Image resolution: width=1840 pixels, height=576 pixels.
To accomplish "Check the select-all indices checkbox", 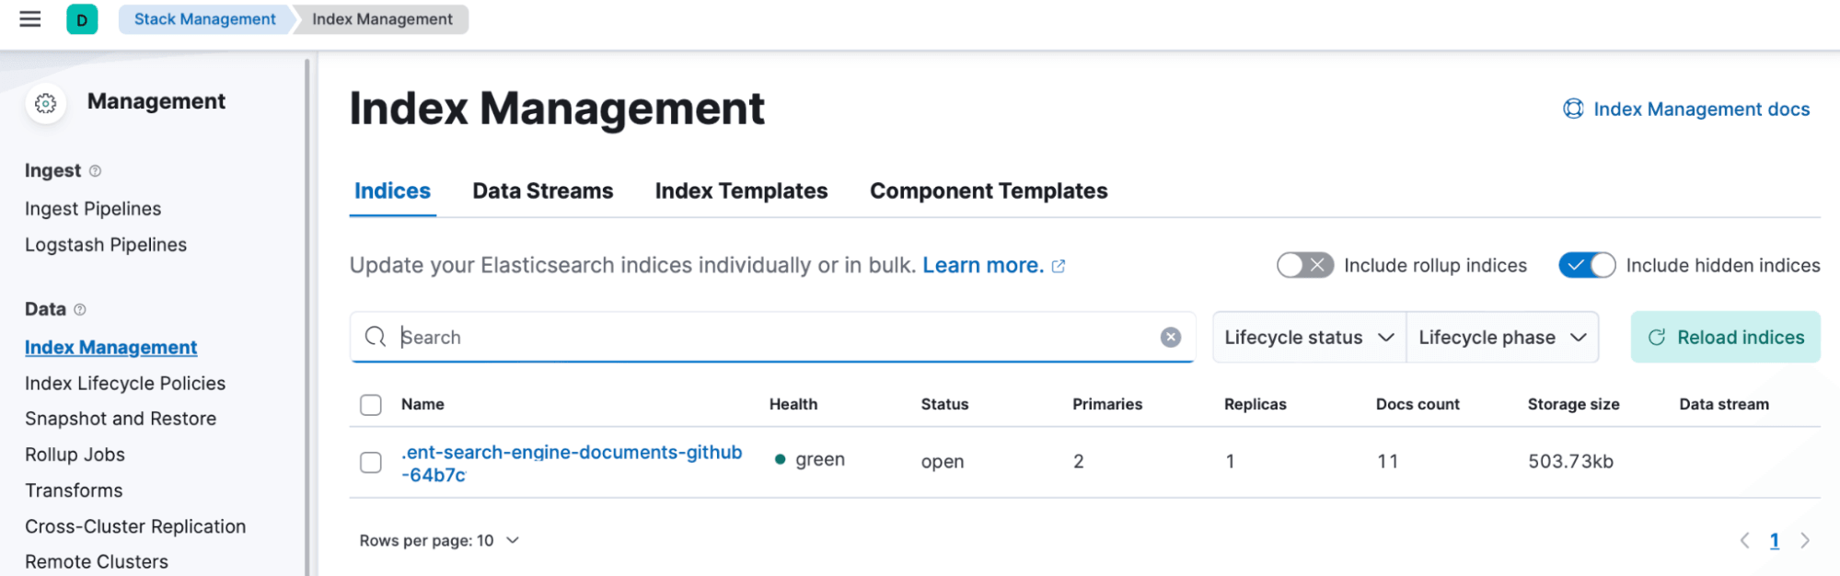I will tap(371, 405).
